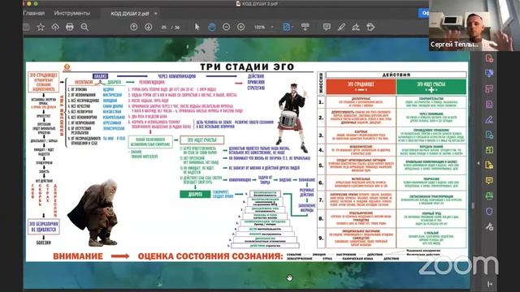Click the ЭГО ИЩЕТ СЧАСТЬЯ green column header
Screen dimensions: 520x292
[431, 87]
